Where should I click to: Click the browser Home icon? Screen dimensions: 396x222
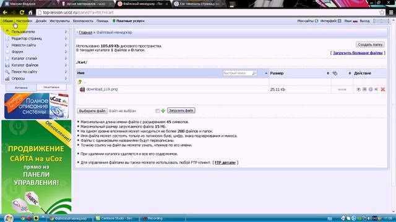pos(30,12)
